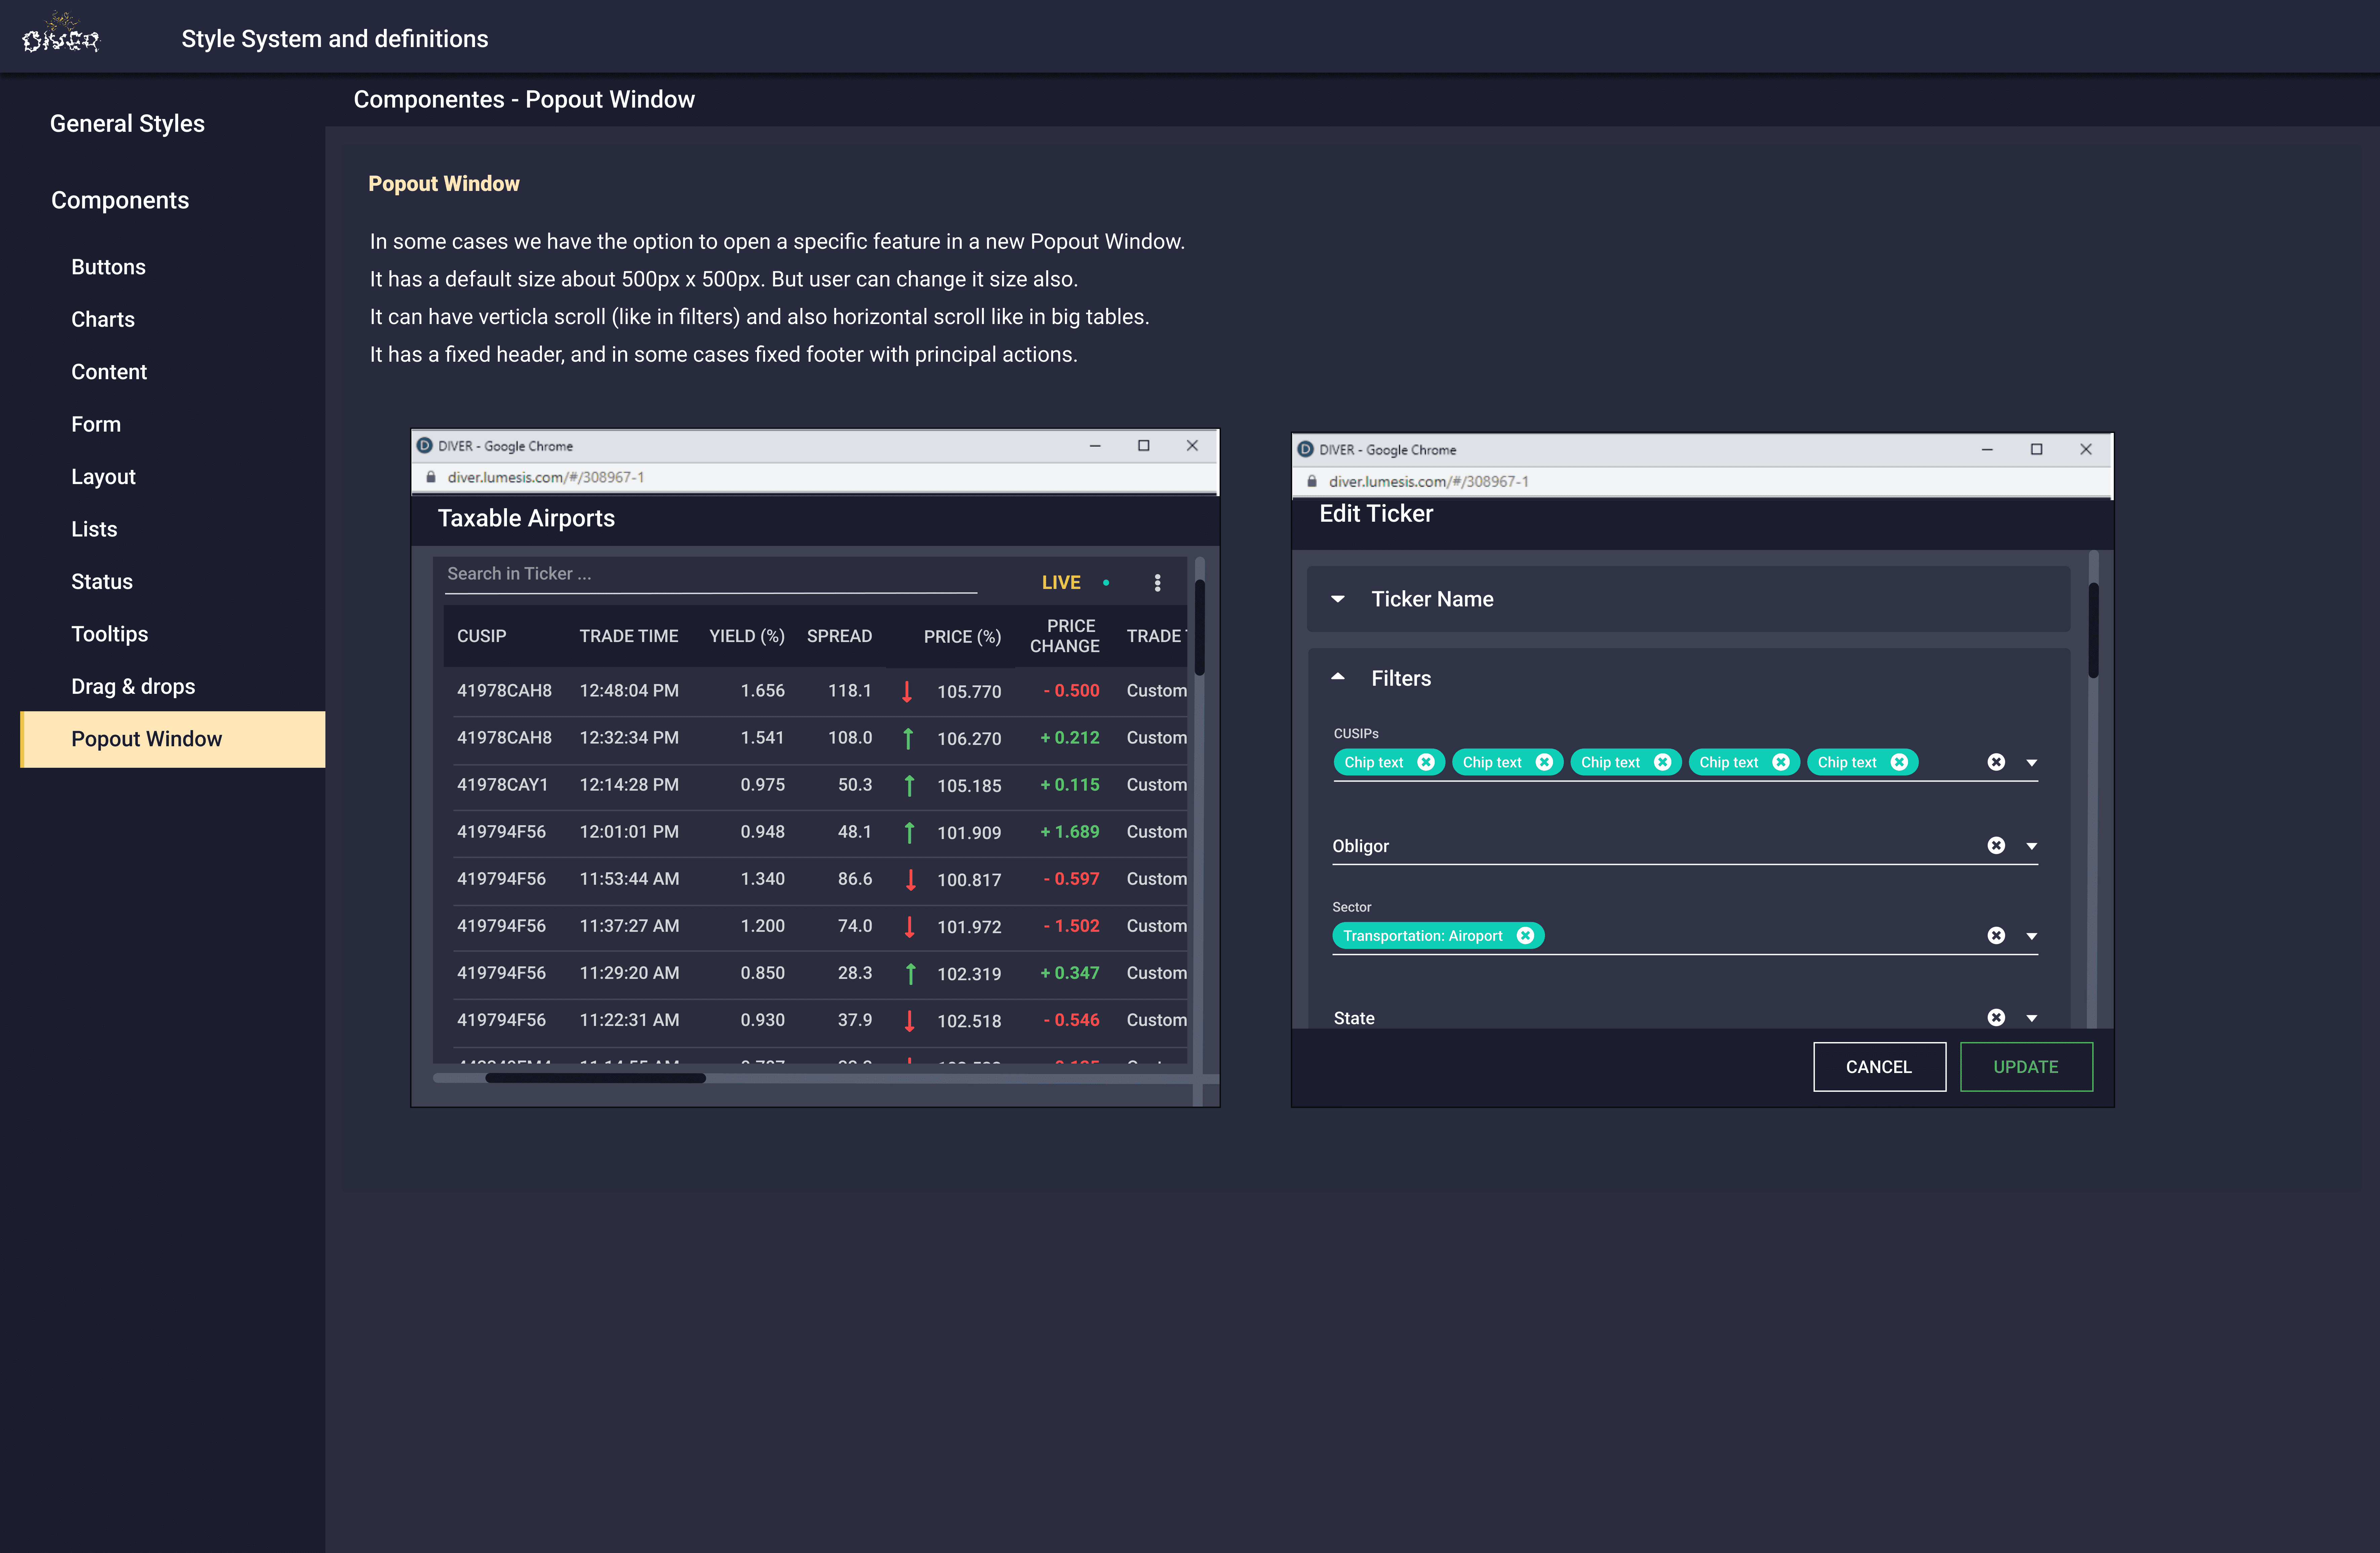Click the table's horizontal scrollbar thumb
2380x1553 pixels.
(595, 1078)
